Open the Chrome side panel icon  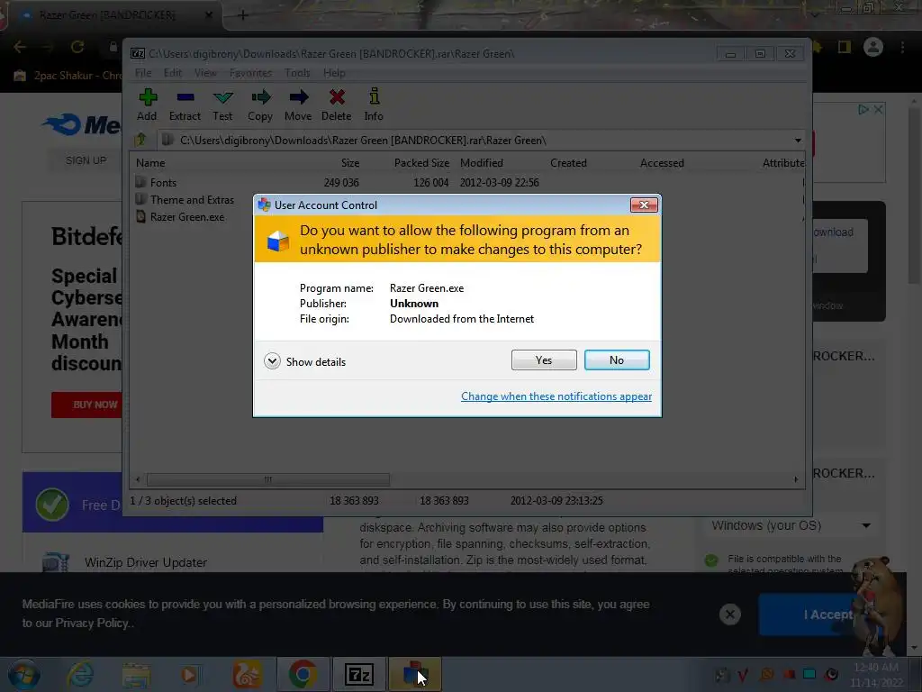pyautogui.click(x=845, y=47)
